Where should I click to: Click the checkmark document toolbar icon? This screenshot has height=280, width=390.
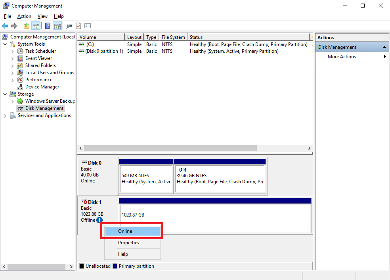click(78, 26)
